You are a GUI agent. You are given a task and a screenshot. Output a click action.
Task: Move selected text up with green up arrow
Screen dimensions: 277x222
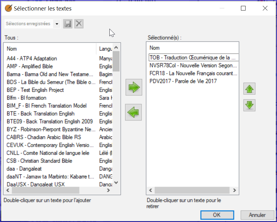tap(249, 89)
